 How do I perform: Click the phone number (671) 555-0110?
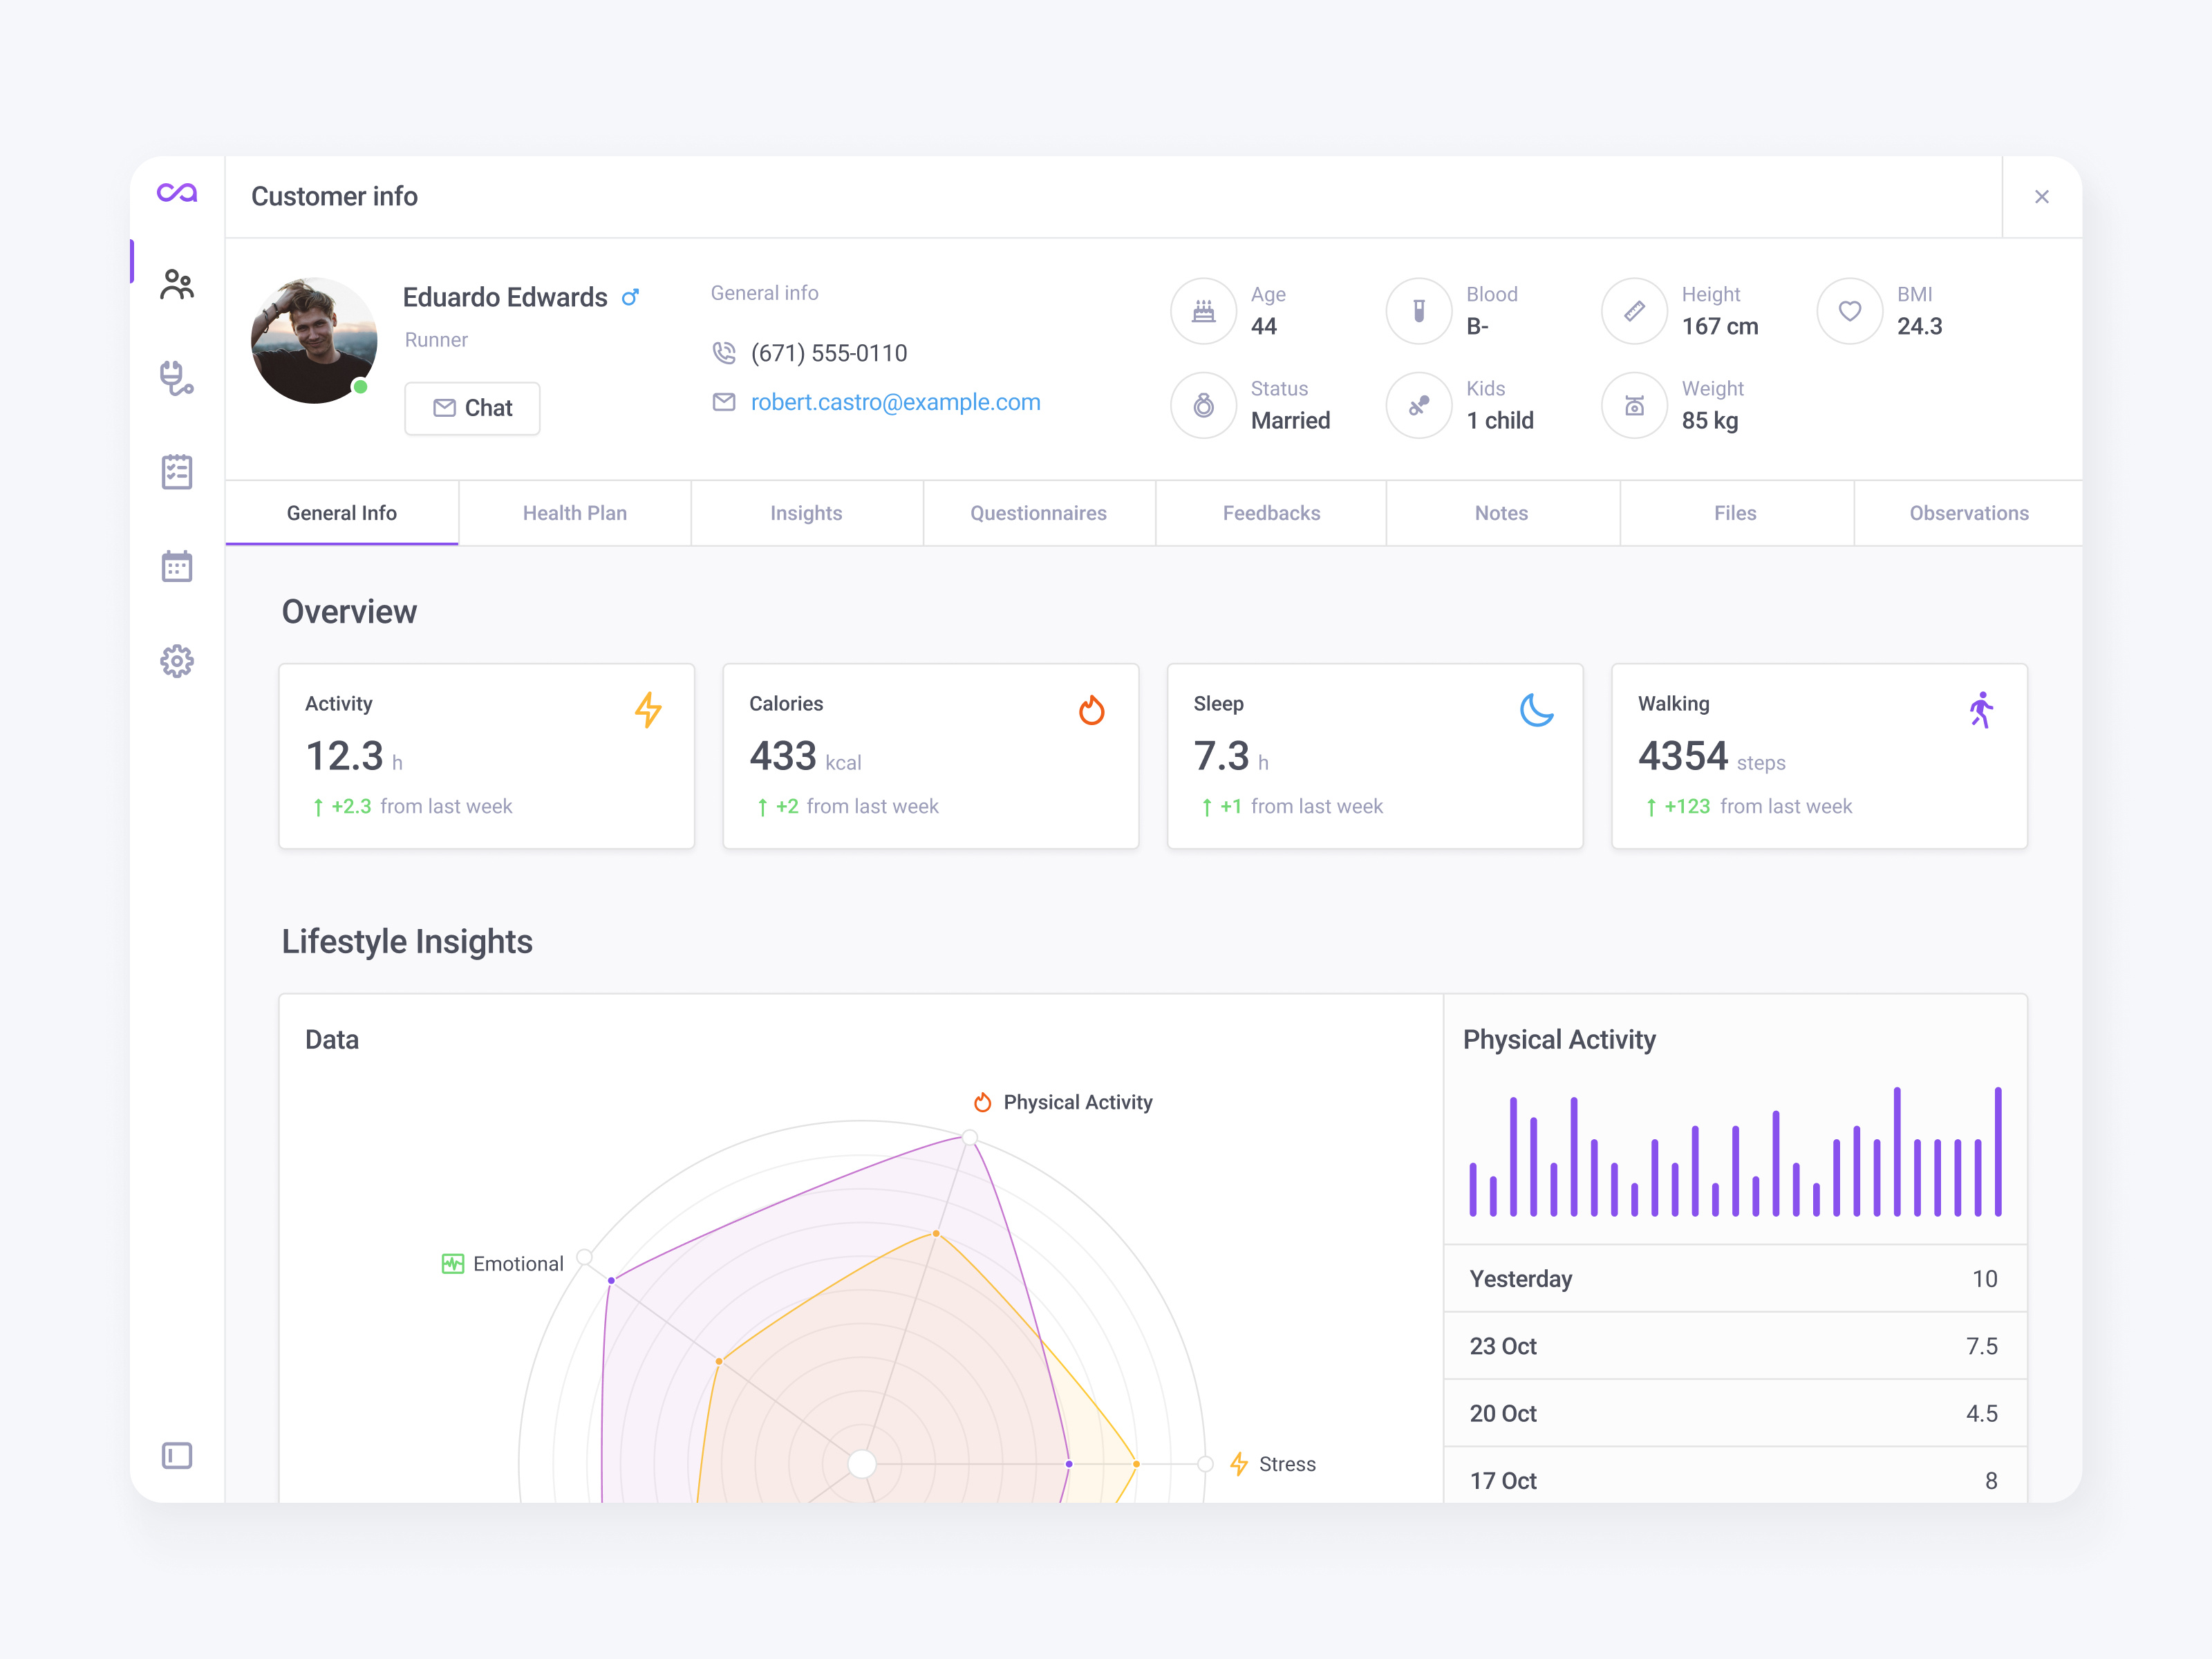829,353
